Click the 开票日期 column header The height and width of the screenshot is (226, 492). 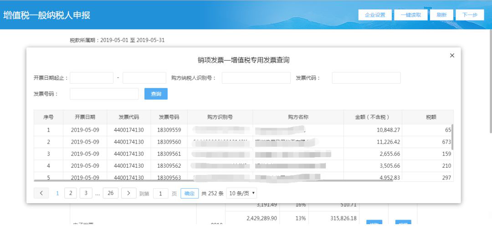point(85,117)
